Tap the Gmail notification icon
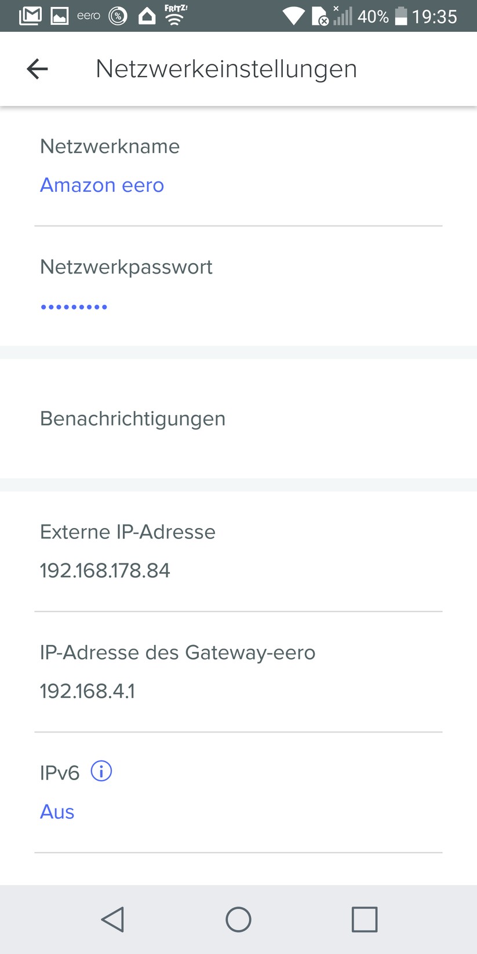 click(x=30, y=16)
